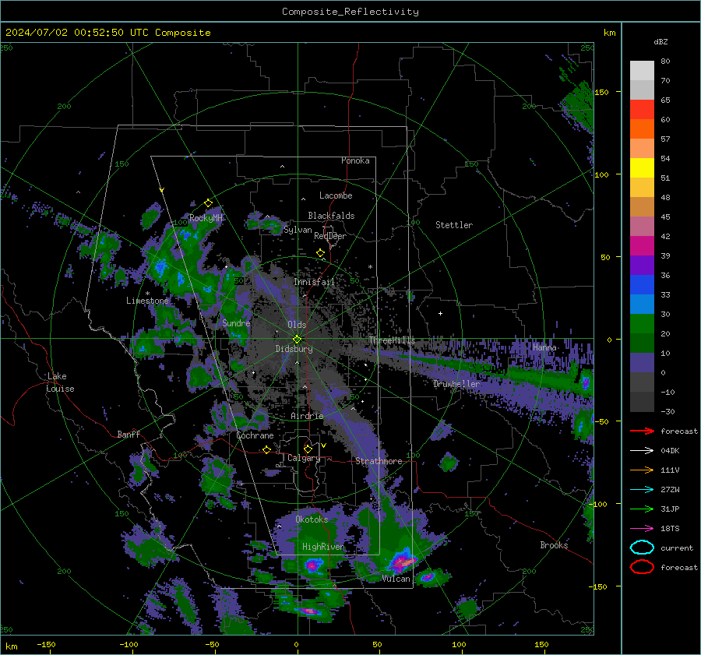Click the white 04DK arrow icon
Image resolution: width=701 pixels, height=655 pixels.
tap(642, 451)
